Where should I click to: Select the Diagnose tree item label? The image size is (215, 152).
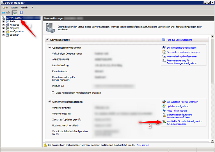(x=15, y=28)
